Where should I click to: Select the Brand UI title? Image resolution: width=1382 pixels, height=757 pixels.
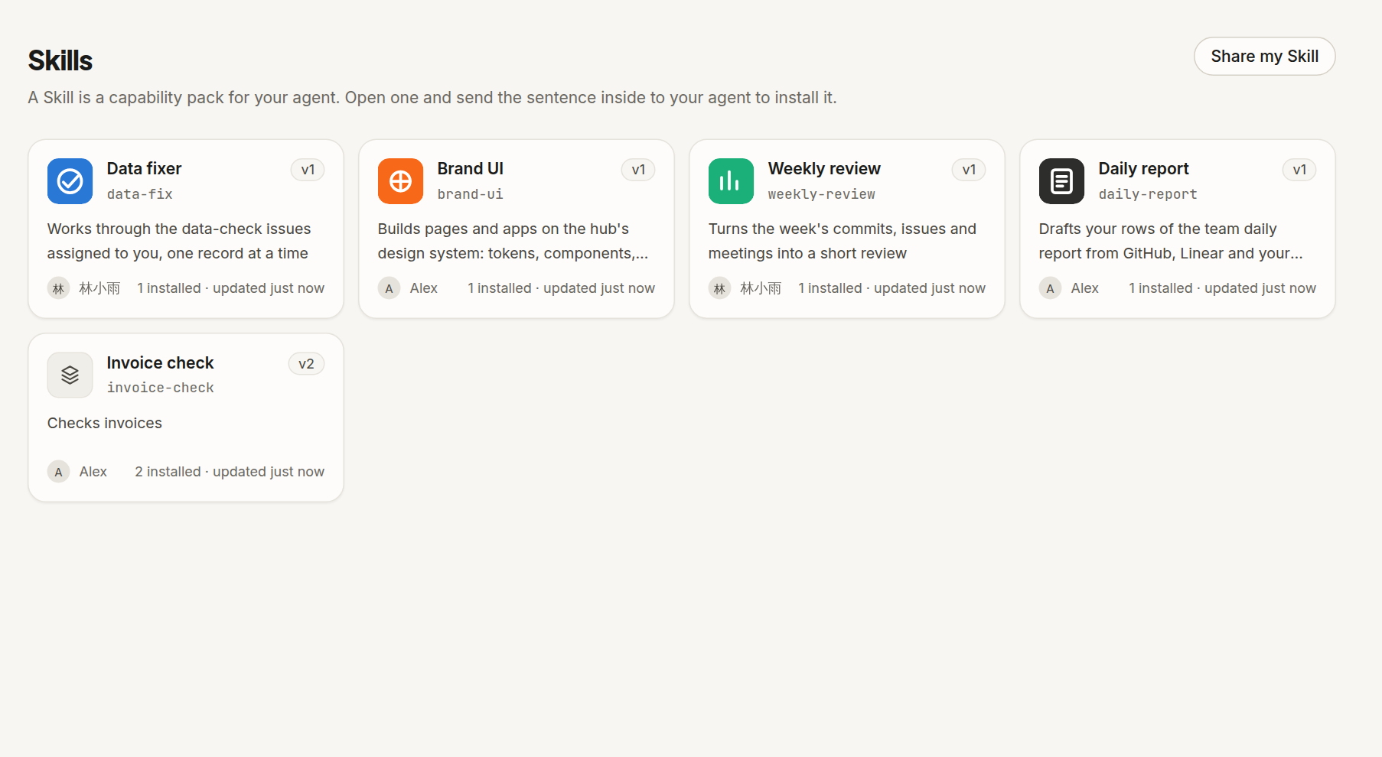click(470, 169)
